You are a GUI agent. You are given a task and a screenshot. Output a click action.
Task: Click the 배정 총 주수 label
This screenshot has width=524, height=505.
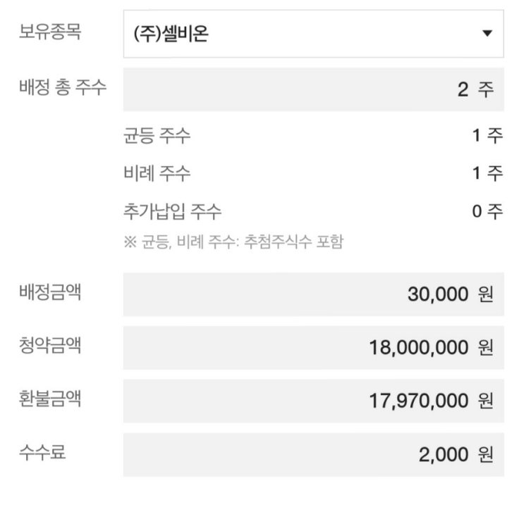coord(63,87)
